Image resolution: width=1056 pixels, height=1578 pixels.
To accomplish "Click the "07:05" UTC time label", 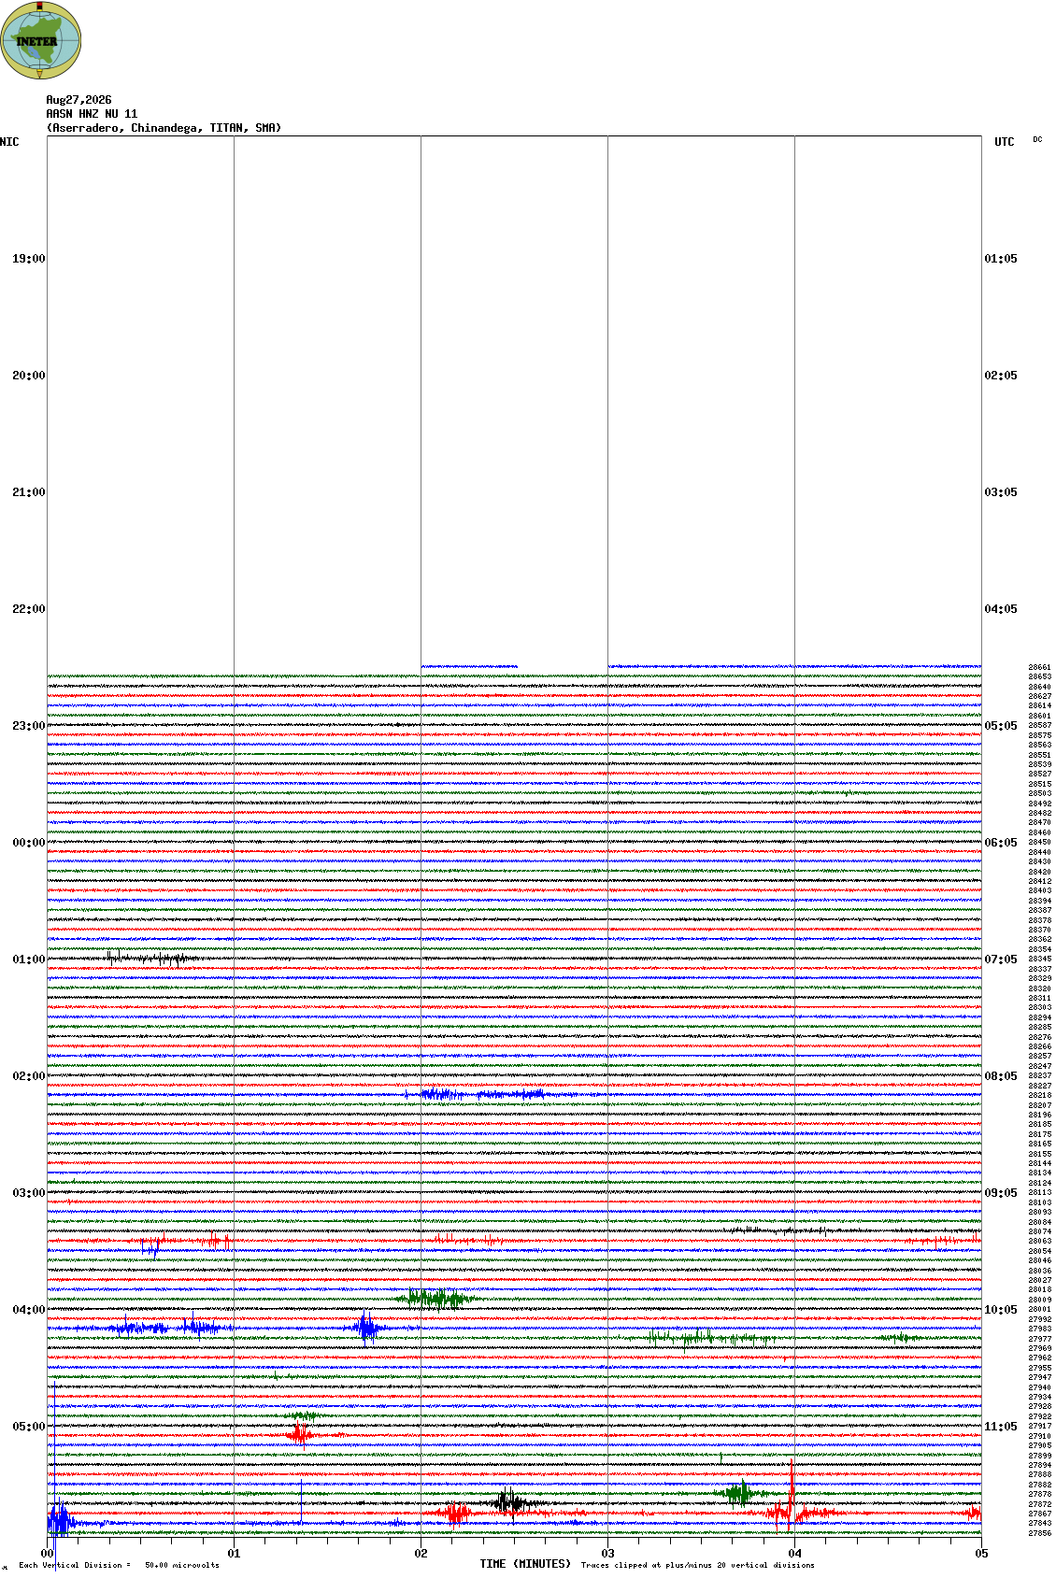I will tap(1001, 960).
